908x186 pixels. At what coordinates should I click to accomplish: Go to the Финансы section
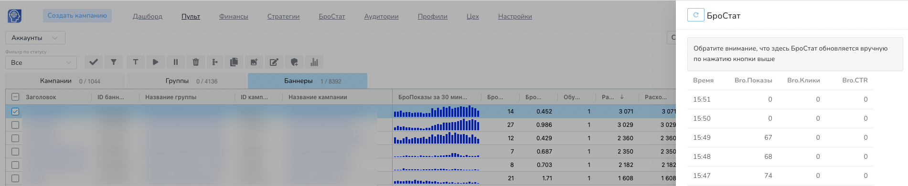[x=234, y=16]
